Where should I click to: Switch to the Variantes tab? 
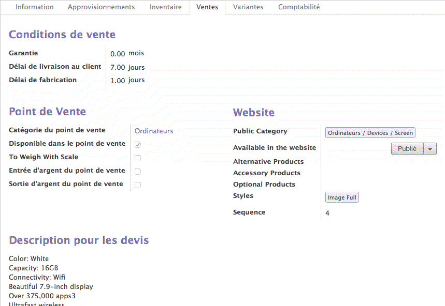248,7
